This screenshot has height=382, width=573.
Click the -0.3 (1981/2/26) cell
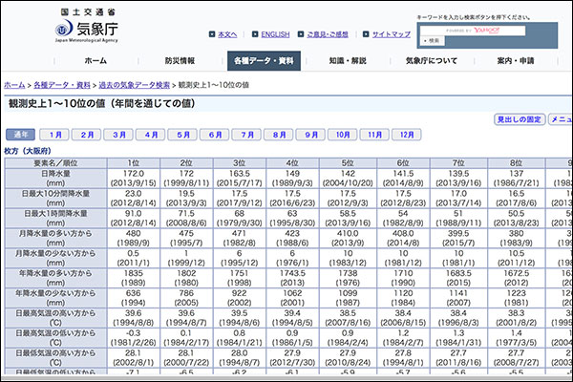click(x=134, y=338)
